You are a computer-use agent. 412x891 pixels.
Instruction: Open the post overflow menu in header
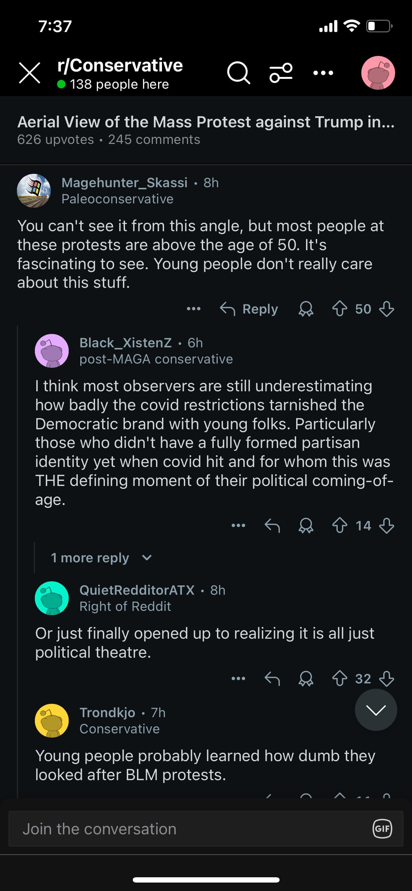[323, 73]
